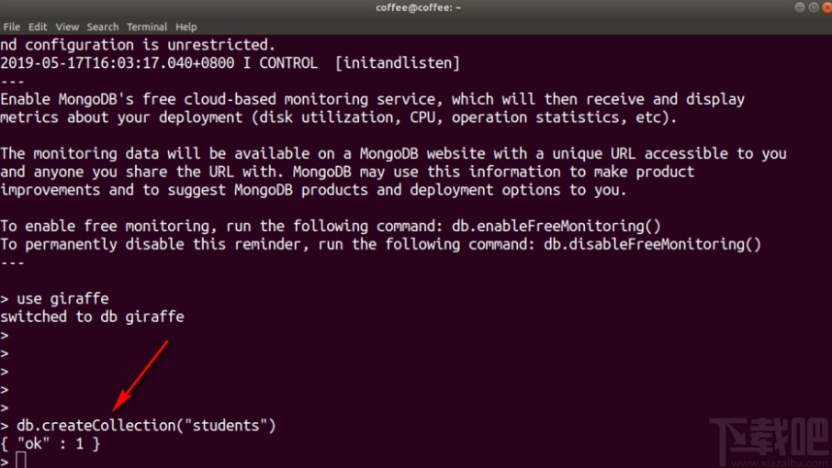The image size is (832, 468).
Task: Open the View menu
Action: click(67, 27)
